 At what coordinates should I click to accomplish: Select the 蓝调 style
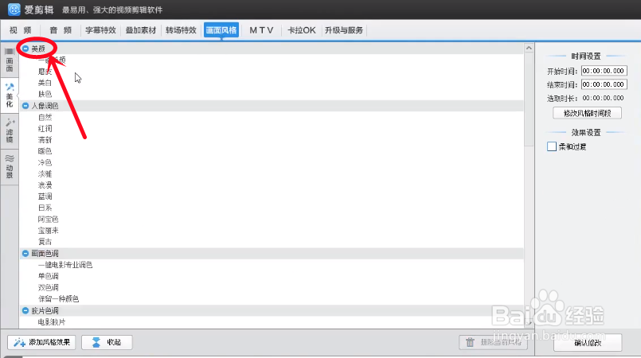pos(45,197)
